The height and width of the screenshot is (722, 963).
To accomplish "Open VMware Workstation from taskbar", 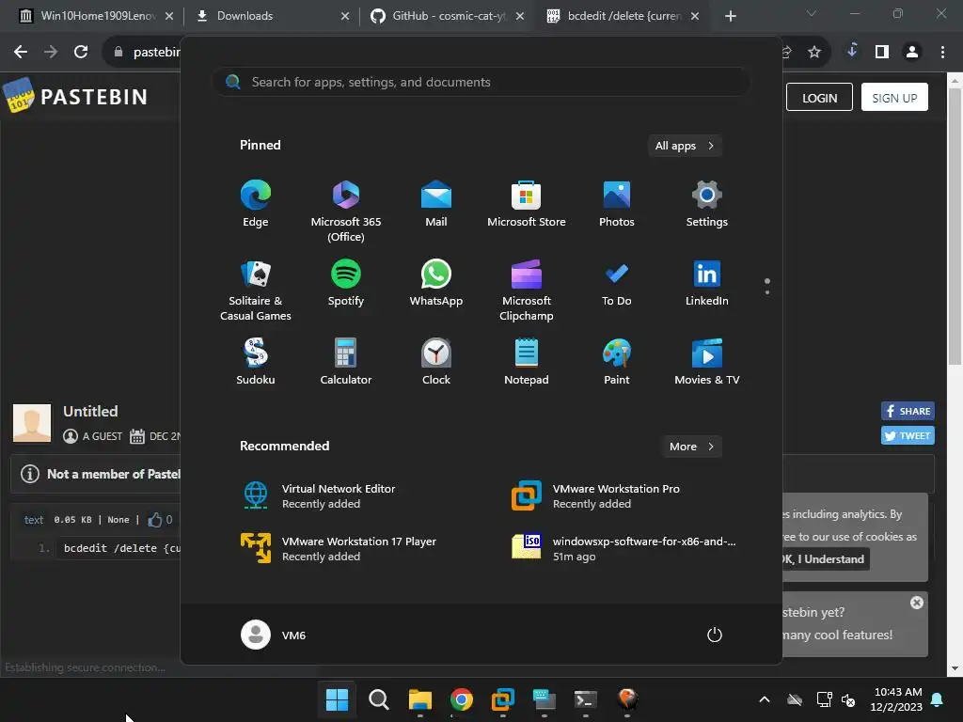I will coord(503,699).
